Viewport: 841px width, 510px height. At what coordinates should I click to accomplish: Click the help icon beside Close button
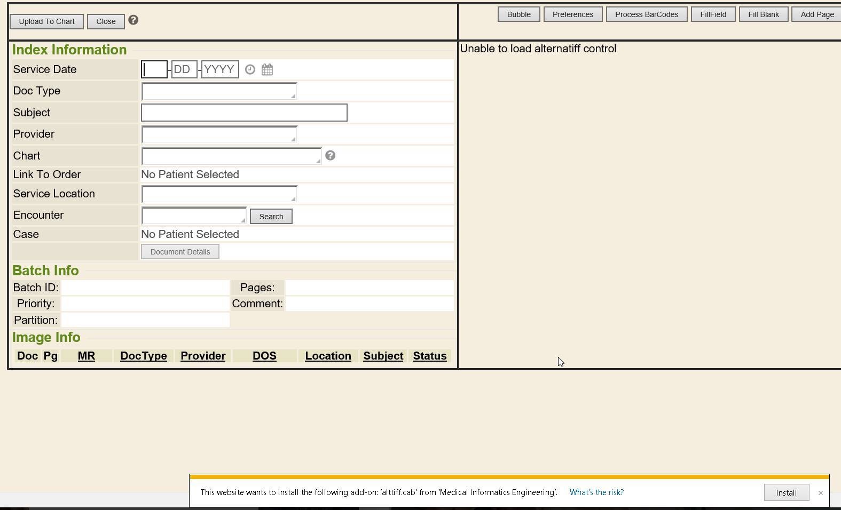point(133,20)
